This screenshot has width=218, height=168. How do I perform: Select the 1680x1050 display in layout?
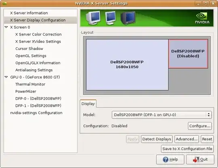(x=127, y=64)
